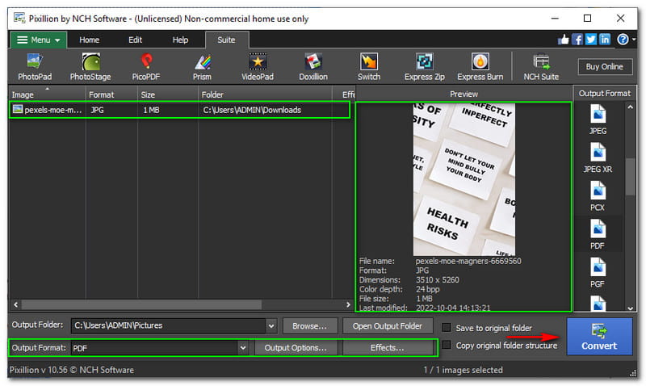Check Copy original folder structure
646x386 pixels.
click(447, 346)
